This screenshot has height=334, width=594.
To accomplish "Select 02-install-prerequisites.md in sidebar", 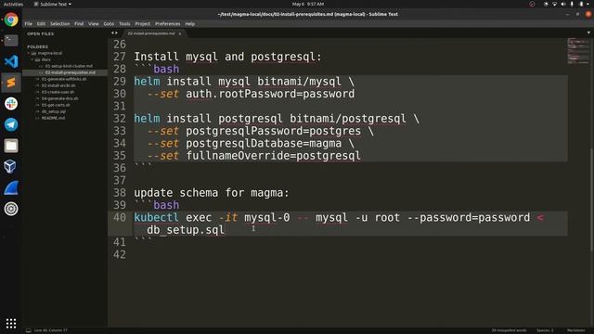I will (71, 72).
